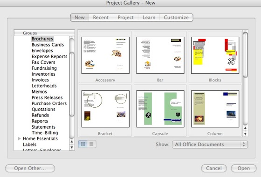Open the Show documents dropdown

[x=210, y=144]
